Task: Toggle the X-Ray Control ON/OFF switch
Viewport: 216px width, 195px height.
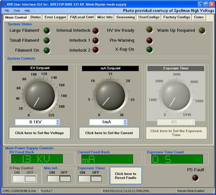Action: coord(24,179)
